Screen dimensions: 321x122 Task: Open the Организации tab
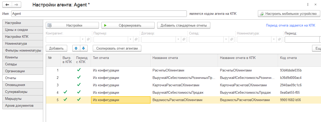22,71
